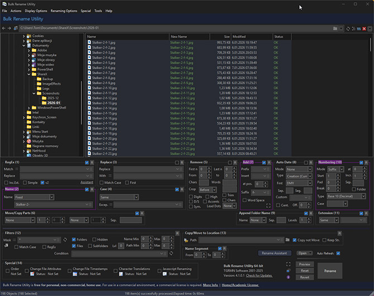
Task: Open the Display Options menu
Action: 36,11
